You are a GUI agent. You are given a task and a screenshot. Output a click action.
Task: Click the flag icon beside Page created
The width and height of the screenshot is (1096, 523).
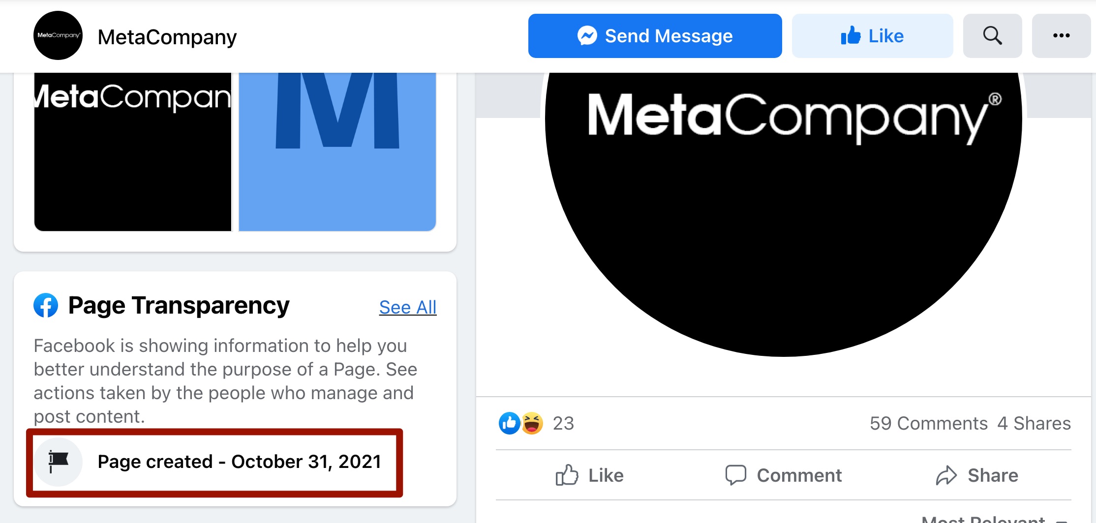click(58, 462)
